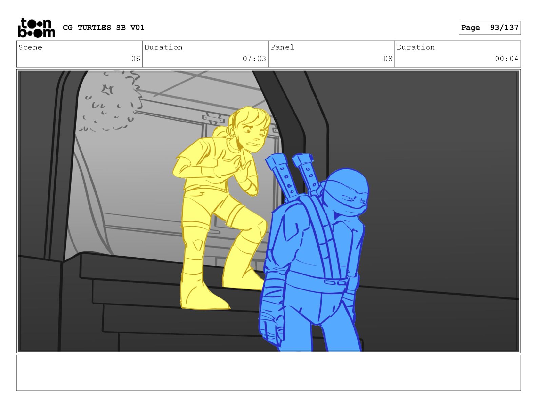537x415 pixels.
Task: Click the 'Panel' label
Action: pyautogui.click(x=282, y=47)
